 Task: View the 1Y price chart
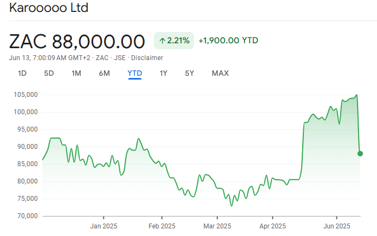(164, 73)
